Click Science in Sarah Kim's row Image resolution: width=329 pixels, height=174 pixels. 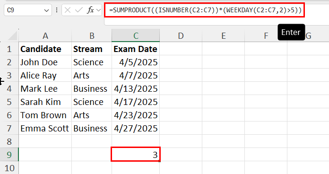92,102
